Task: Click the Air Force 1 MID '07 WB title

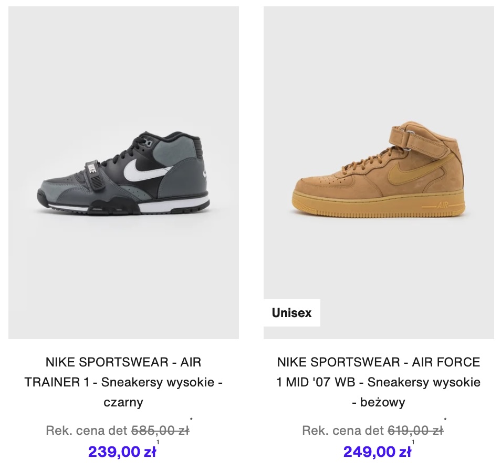Action: [379, 382]
